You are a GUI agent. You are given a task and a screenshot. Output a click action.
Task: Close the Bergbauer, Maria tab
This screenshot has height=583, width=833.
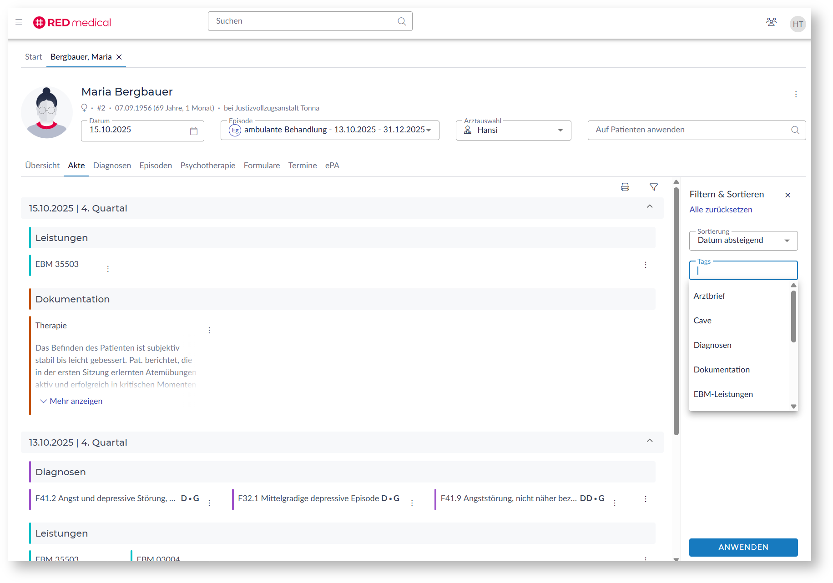click(119, 57)
